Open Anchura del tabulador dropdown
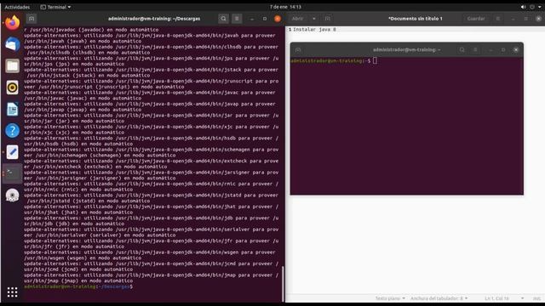This screenshot has height=306, width=545. (439, 298)
